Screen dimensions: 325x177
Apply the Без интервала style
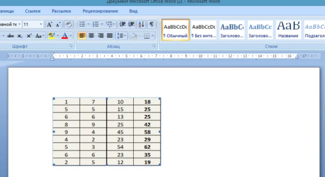coord(204,30)
